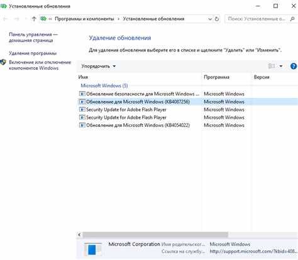This screenshot has width=298, height=260.
Task: Open the Упорядочить dropdown menu
Action: point(98,66)
